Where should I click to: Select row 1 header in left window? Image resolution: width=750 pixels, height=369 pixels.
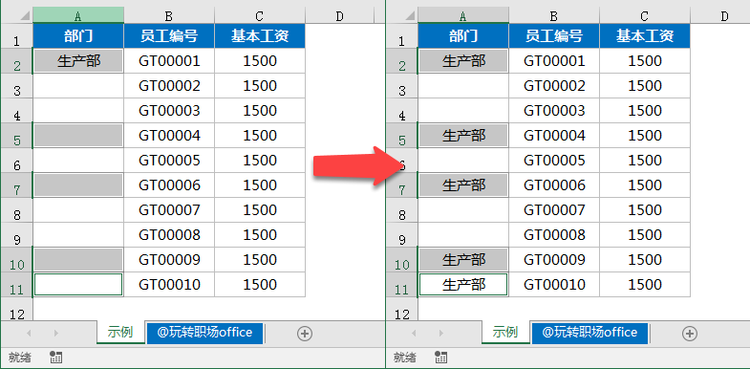pyautogui.click(x=16, y=36)
